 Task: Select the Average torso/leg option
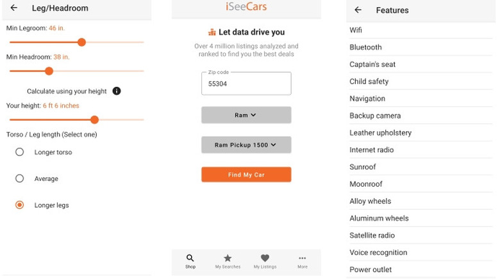pos(20,179)
